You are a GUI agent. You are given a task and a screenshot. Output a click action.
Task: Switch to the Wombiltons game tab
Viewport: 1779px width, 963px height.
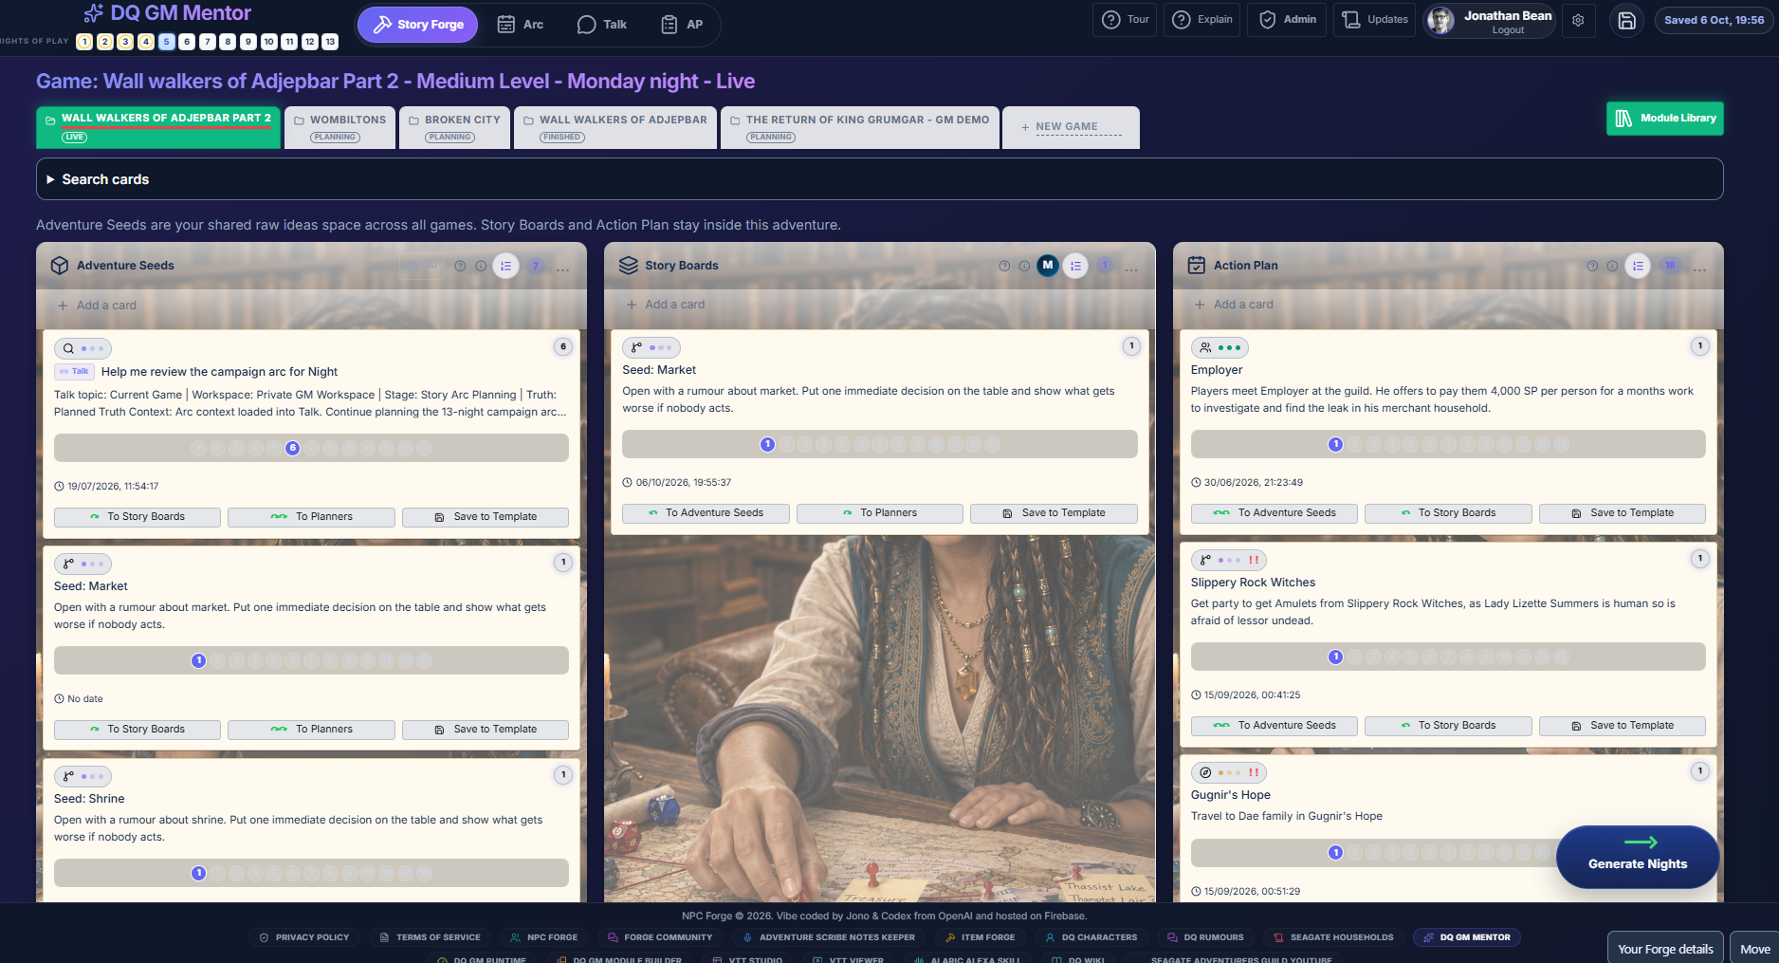[339, 127]
